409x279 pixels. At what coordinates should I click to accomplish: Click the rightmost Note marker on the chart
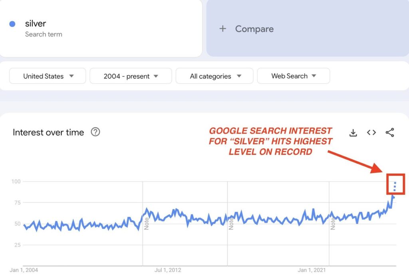pyautogui.click(x=333, y=224)
